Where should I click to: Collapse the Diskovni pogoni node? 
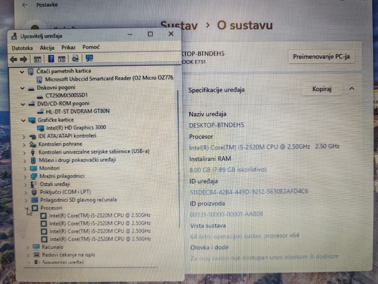(23, 88)
